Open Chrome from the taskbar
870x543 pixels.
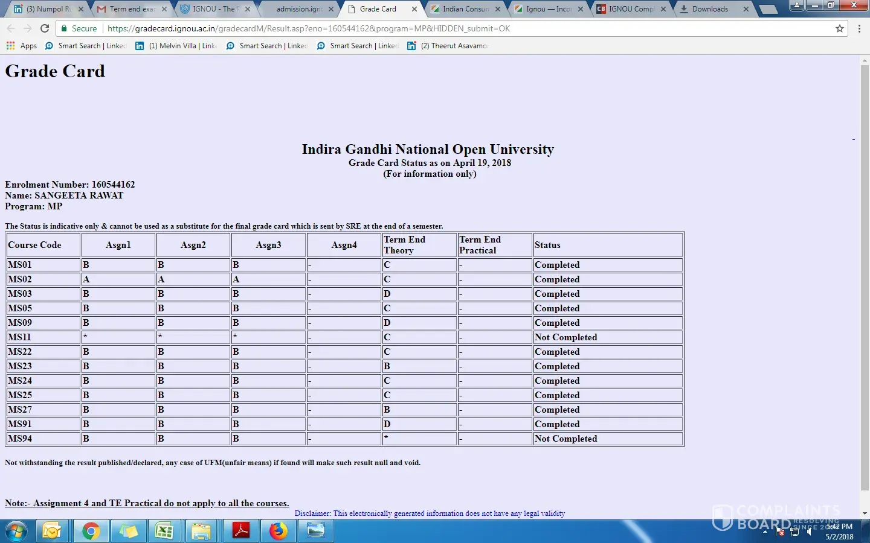pos(91,531)
